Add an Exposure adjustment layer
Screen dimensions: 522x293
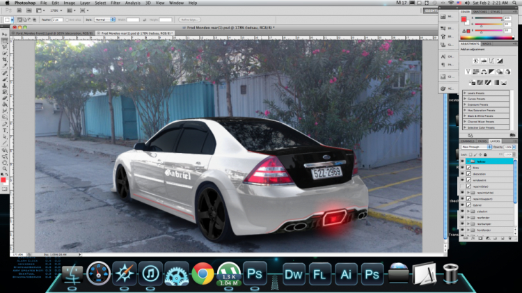point(500,61)
